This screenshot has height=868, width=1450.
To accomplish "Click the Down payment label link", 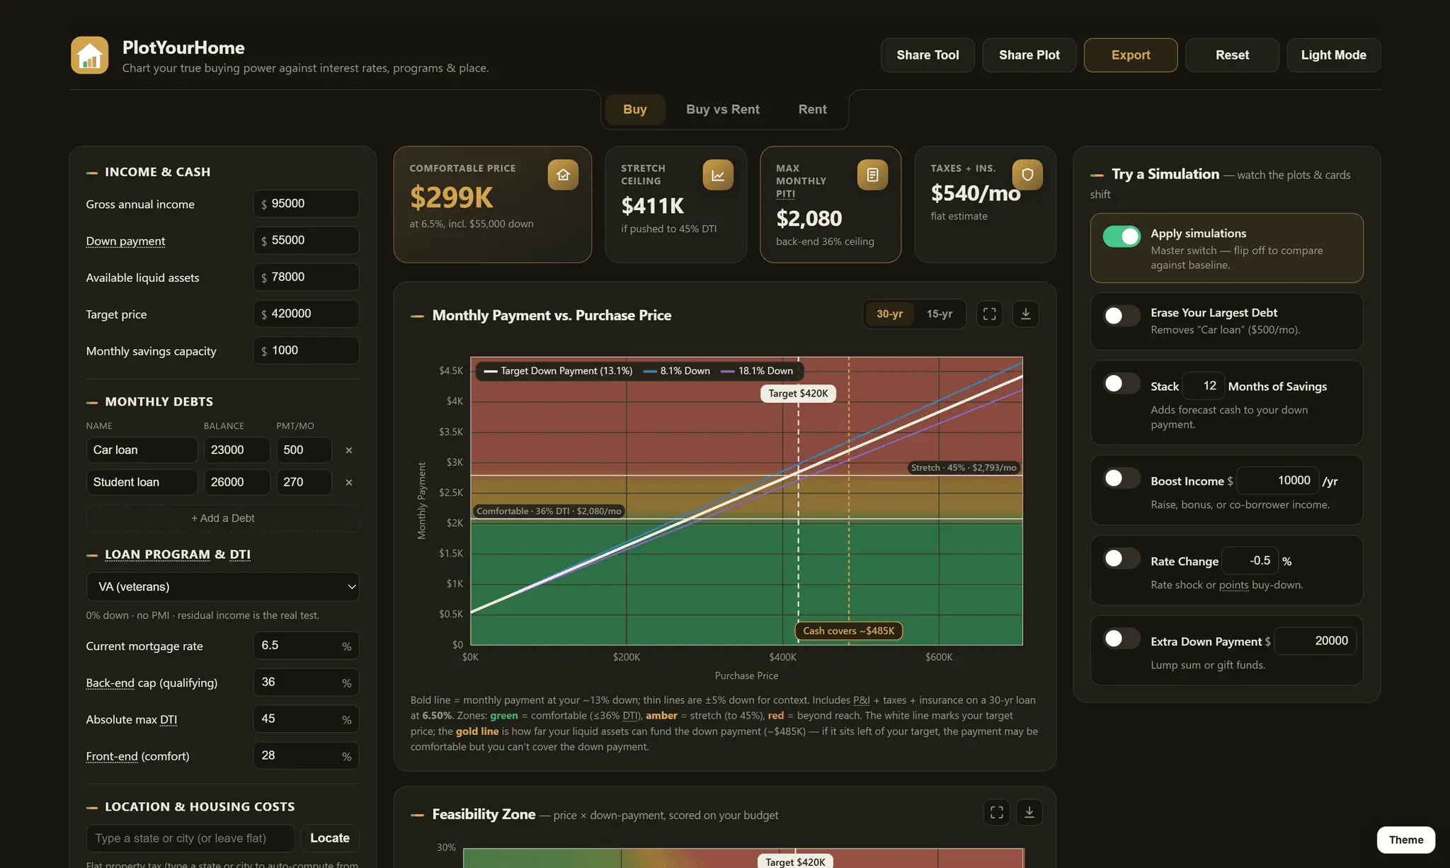I will coord(125,241).
